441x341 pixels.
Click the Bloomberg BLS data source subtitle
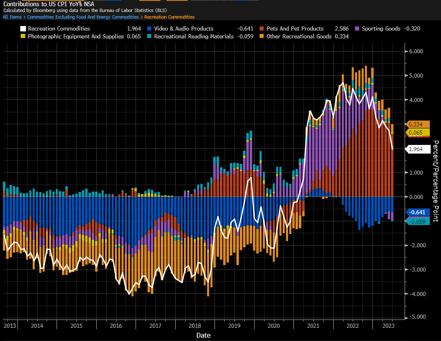coord(85,10)
